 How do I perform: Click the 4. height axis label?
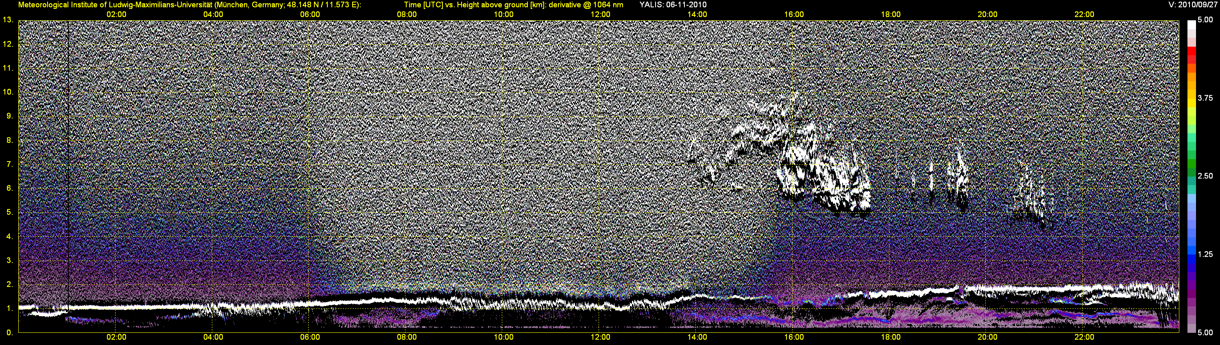pyautogui.click(x=9, y=236)
